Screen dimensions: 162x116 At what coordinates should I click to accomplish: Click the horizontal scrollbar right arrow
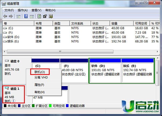157,52
